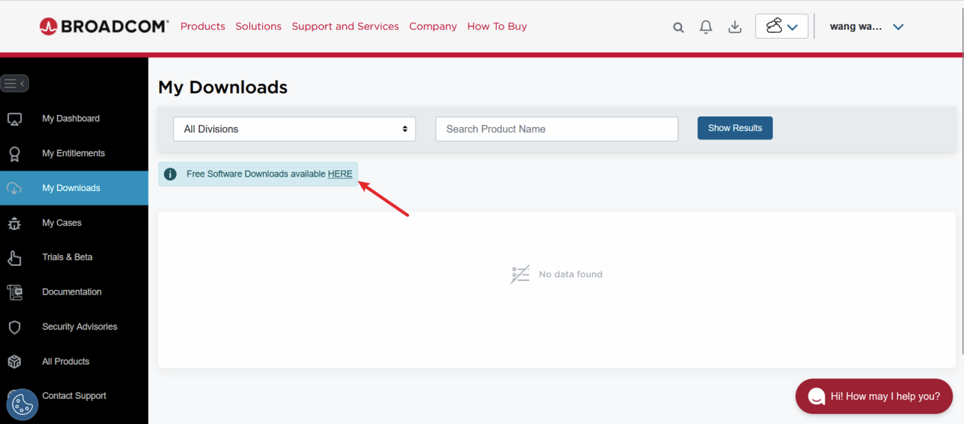Open the Solutions top menu
The image size is (964, 424).
click(x=258, y=26)
